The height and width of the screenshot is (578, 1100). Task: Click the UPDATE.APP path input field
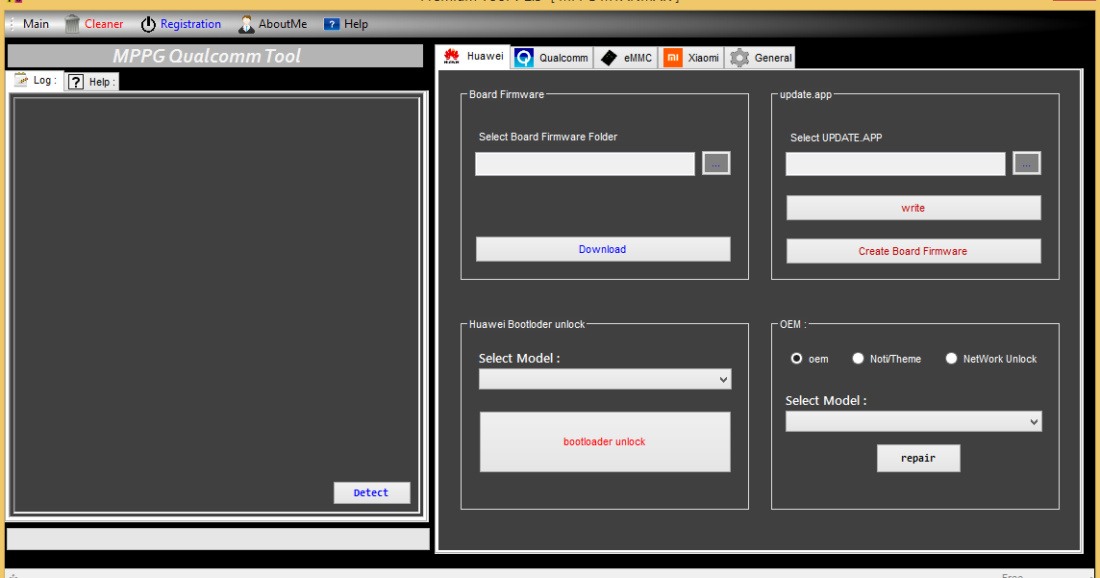pos(895,164)
